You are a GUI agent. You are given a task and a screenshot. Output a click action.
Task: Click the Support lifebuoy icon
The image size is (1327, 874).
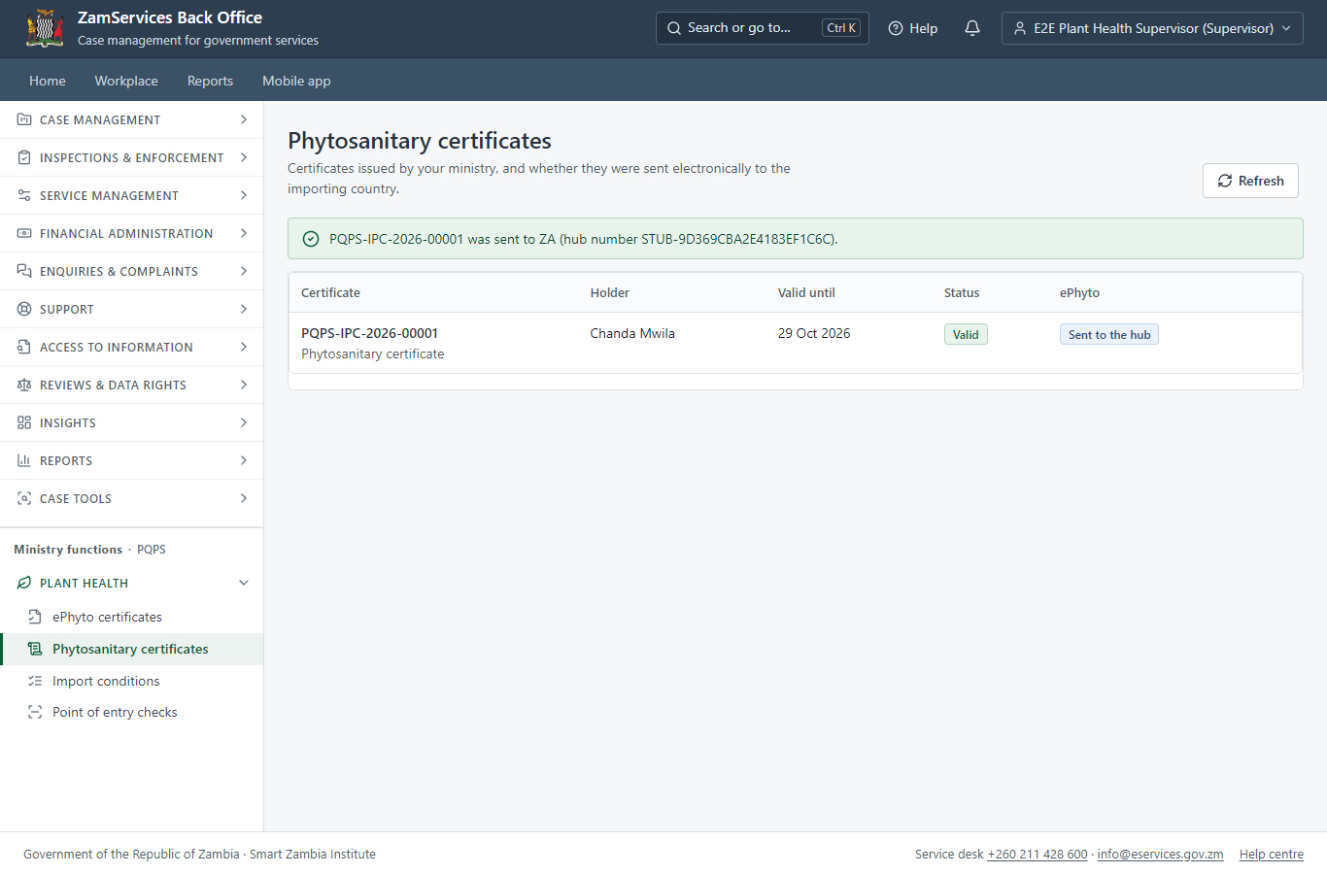click(x=24, y=309)
